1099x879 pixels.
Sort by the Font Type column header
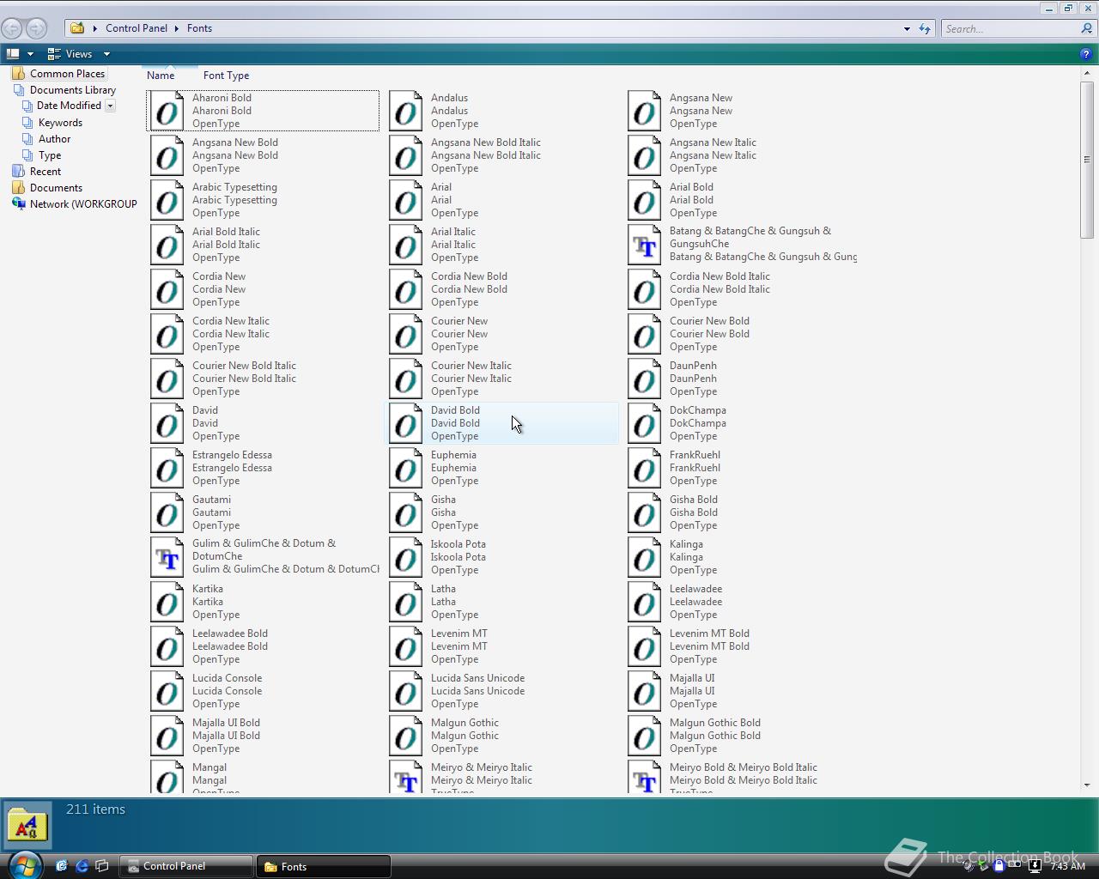point(226,76)
